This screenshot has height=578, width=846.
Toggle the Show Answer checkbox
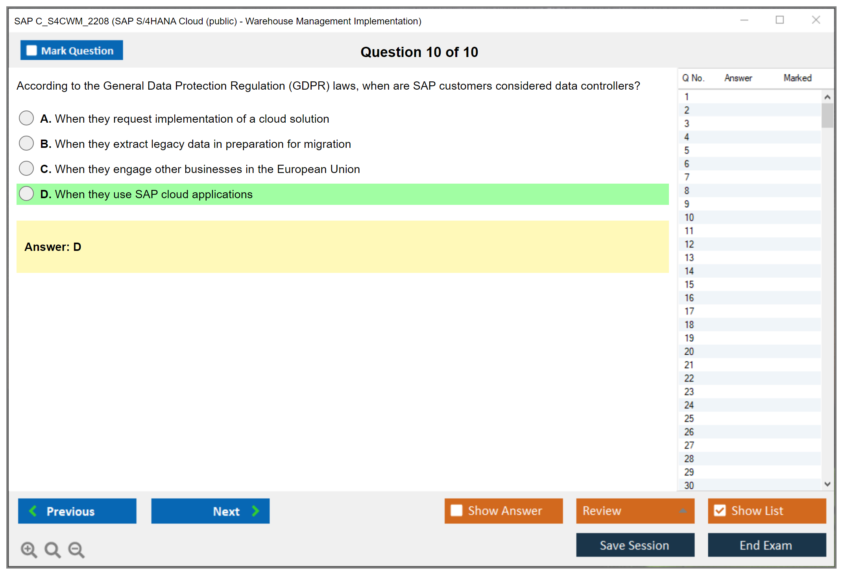coord(456,510)
